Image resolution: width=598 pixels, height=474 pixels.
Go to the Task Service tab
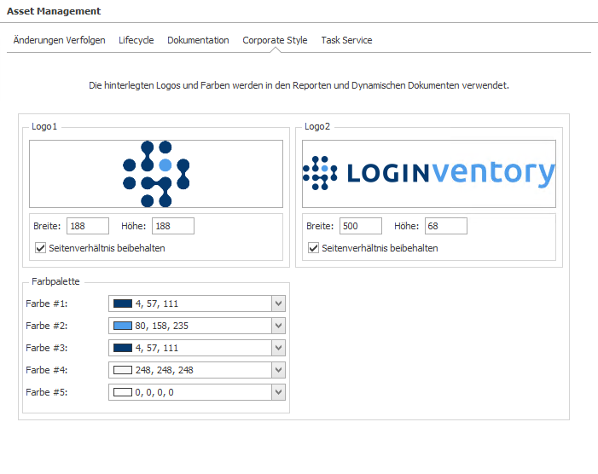point(346,40)
